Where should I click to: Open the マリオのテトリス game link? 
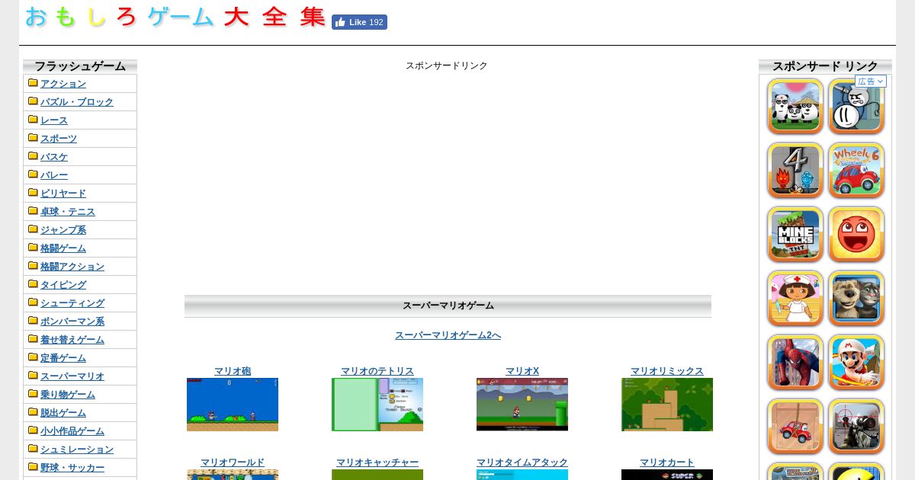click(x=377, y=371)
